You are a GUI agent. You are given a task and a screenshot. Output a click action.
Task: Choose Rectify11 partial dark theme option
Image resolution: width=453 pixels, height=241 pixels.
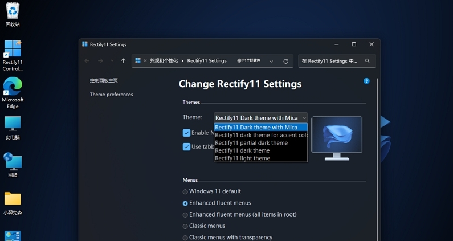click(260, 143)
